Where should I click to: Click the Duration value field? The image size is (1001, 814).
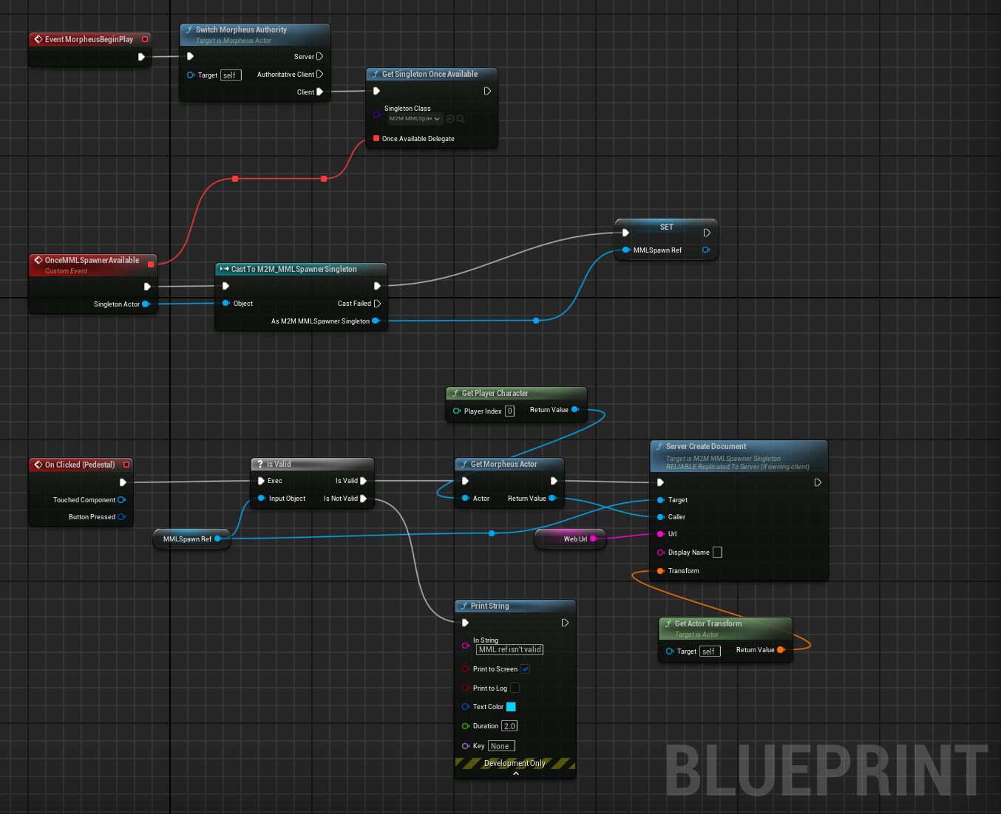click(509, 726)
